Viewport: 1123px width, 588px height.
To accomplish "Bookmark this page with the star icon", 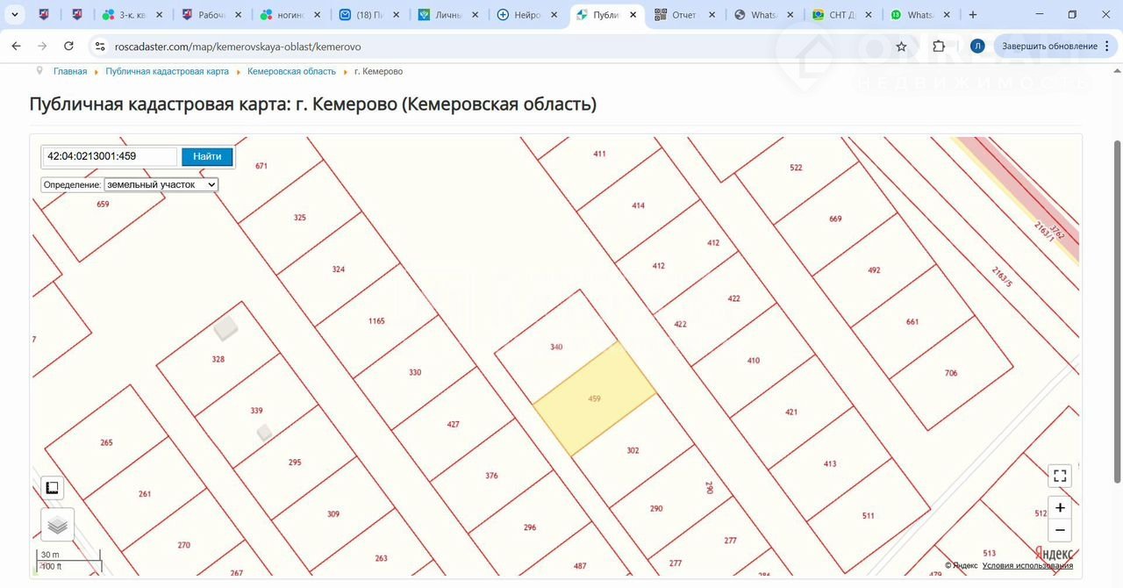I will pos(901,47).
